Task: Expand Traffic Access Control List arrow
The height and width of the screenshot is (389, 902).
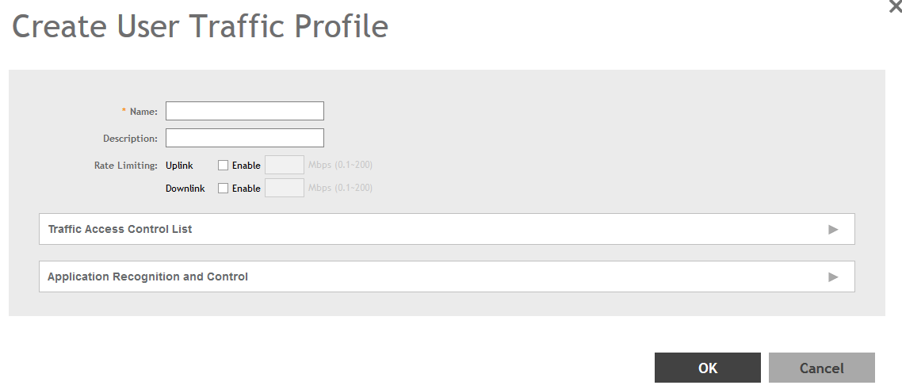Action: [x=833, y=229]
